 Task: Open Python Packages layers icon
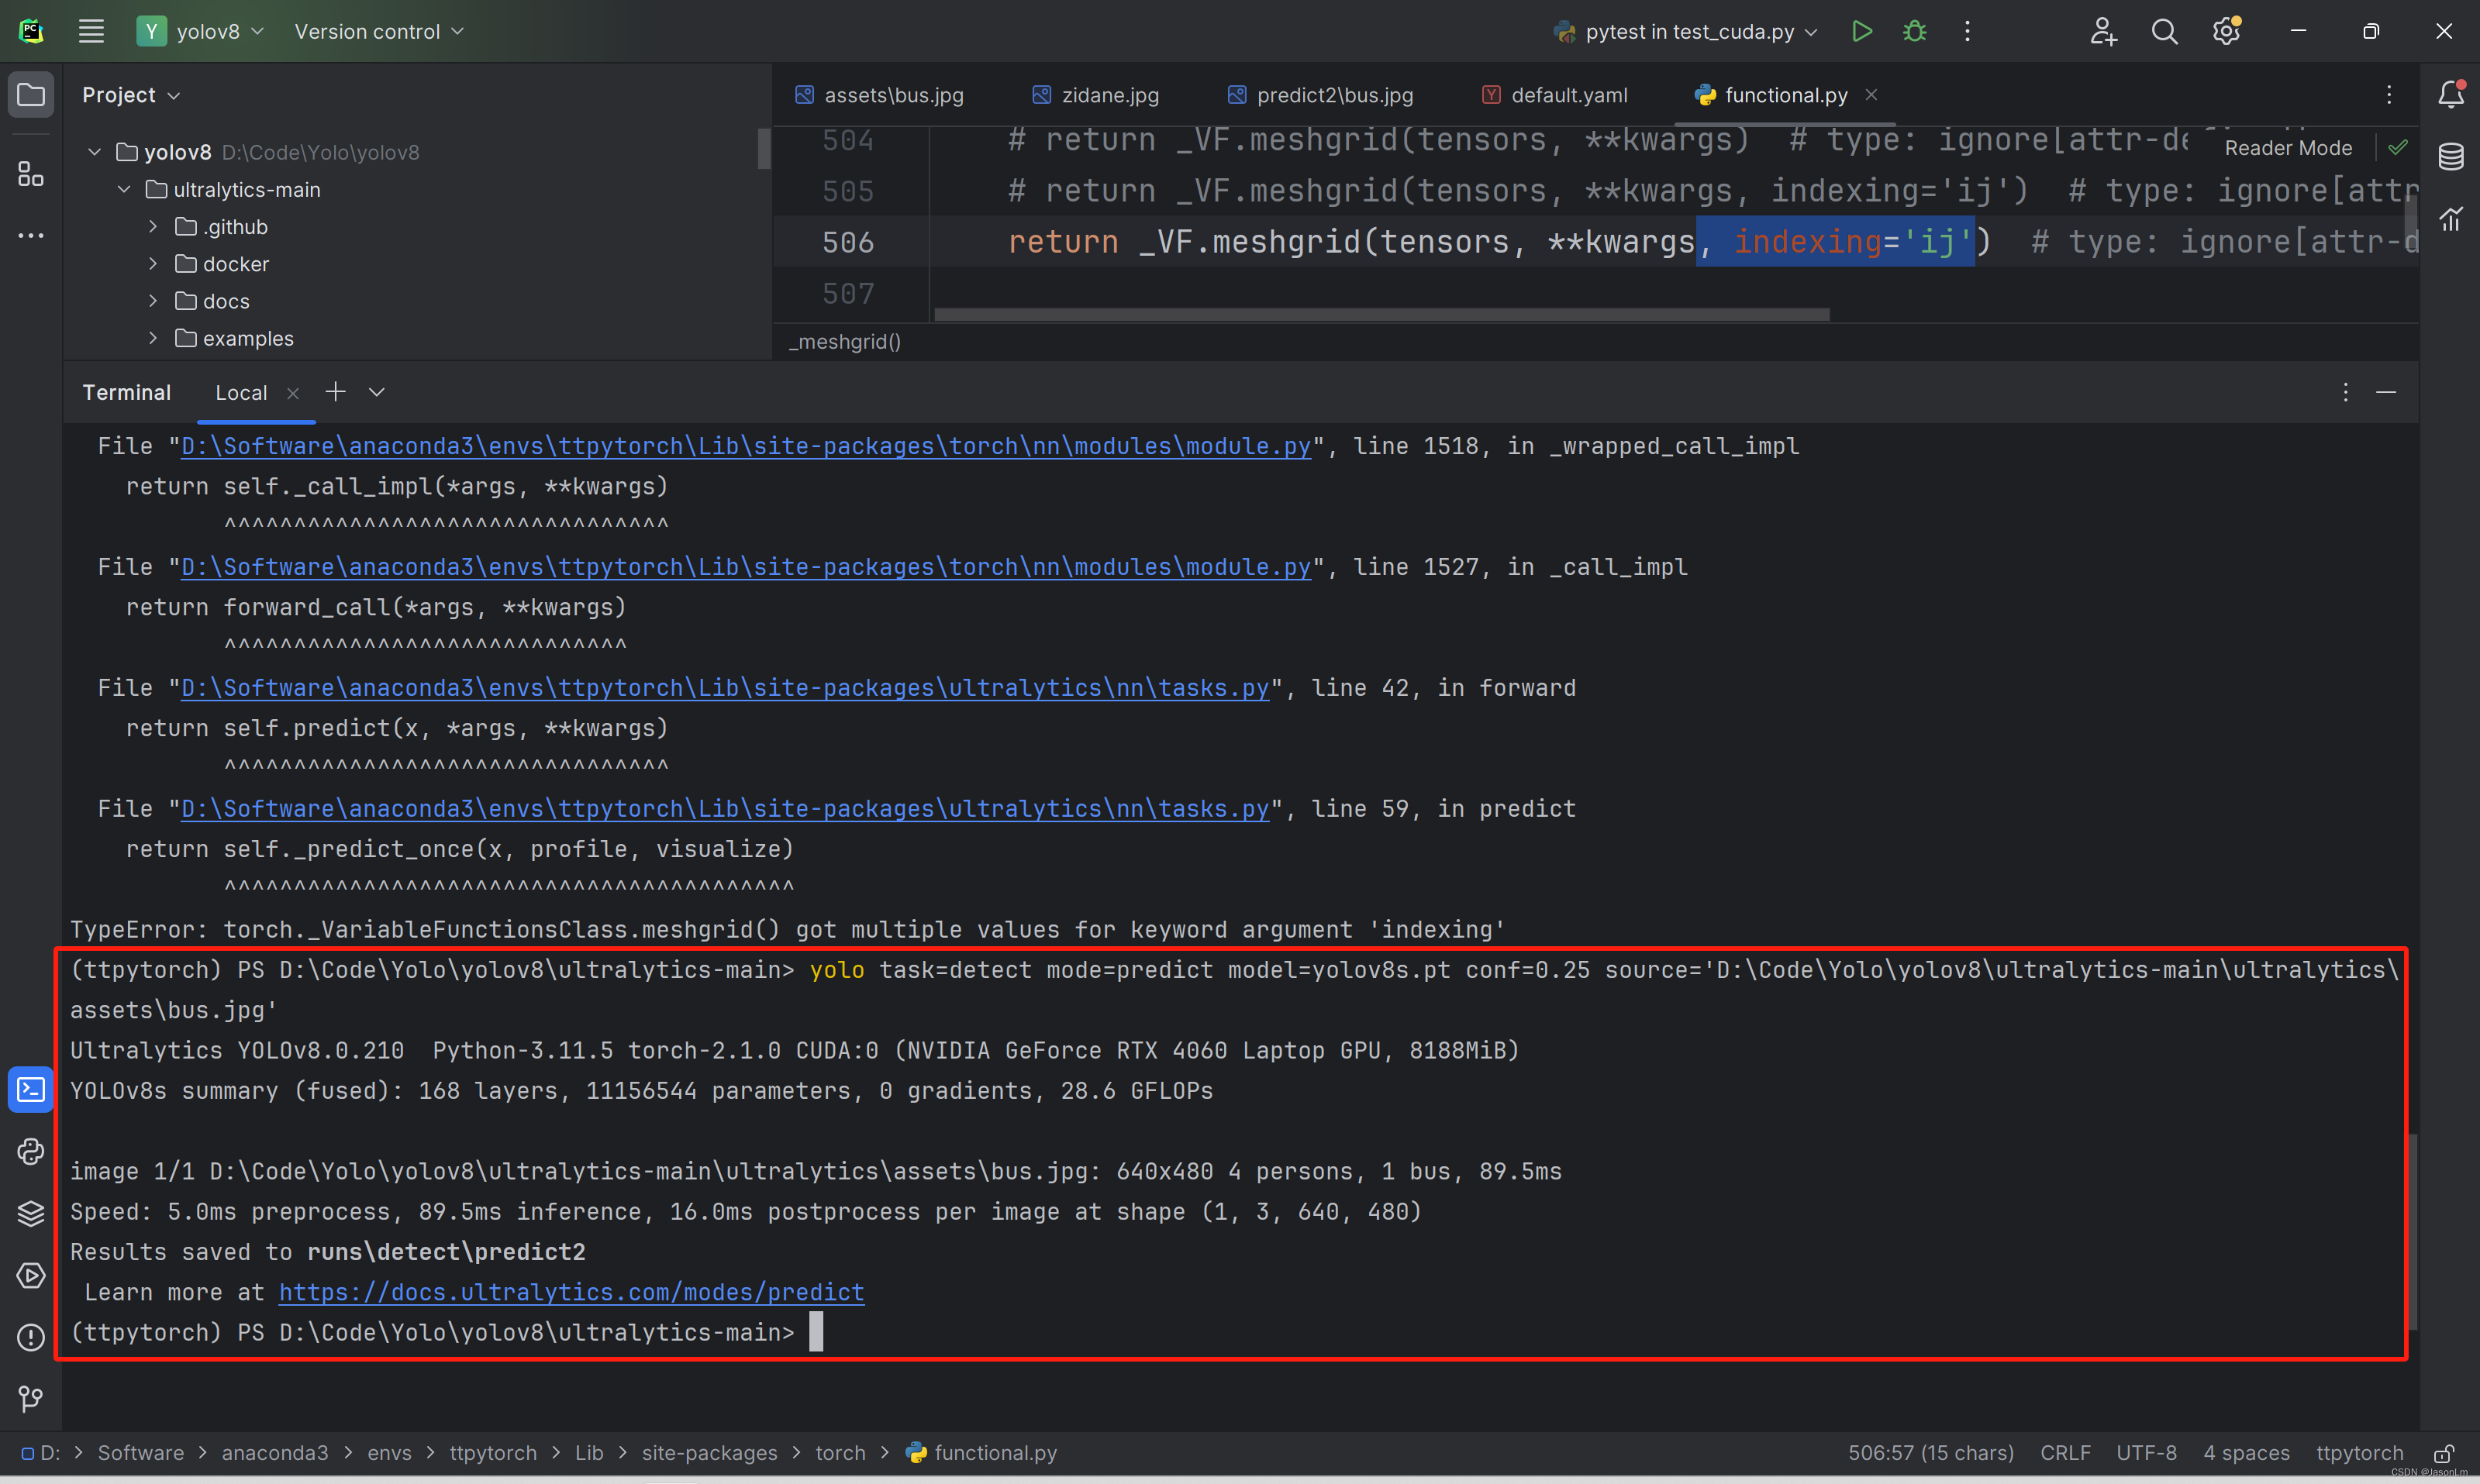pyautogui.click(x=31, y=1213)
